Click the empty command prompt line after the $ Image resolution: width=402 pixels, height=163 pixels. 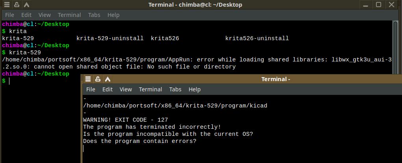(x=39, y=81)
